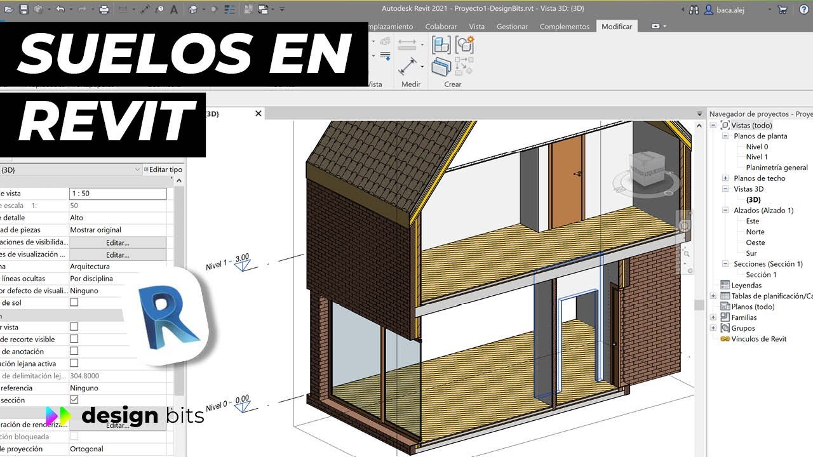Collapse the Planos de planta node

pyautogui.click(x=725, y=136)
